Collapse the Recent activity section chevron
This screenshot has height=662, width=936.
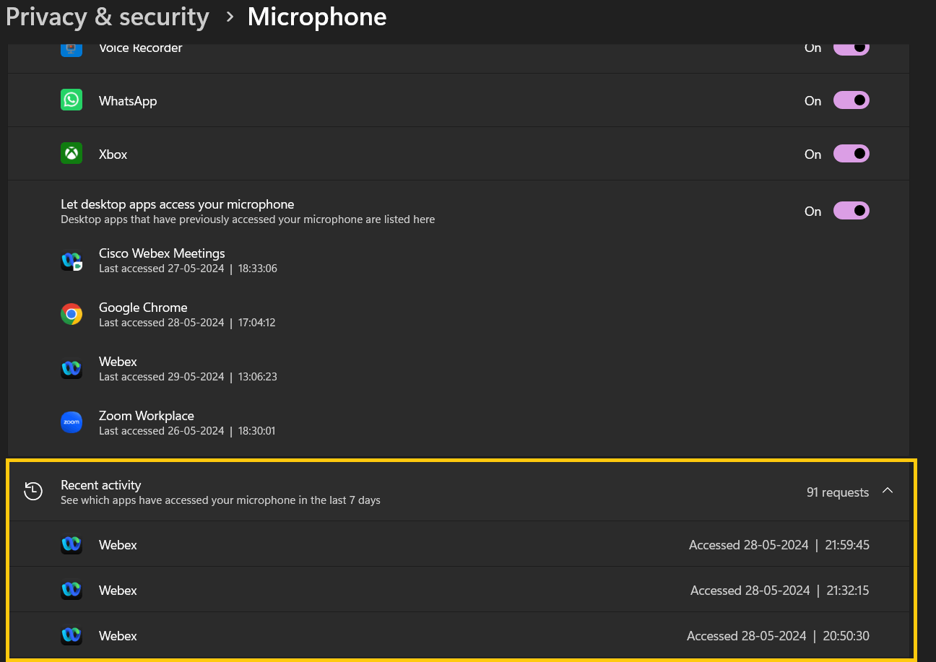point(888,492)
